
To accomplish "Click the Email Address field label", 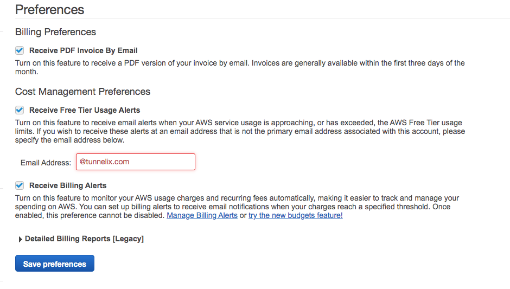I will pyautogui.click(x=46, y=162).
